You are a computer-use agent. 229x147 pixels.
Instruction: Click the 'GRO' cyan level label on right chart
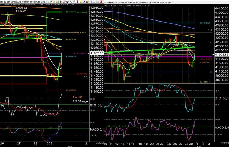[x=205, y=23]
